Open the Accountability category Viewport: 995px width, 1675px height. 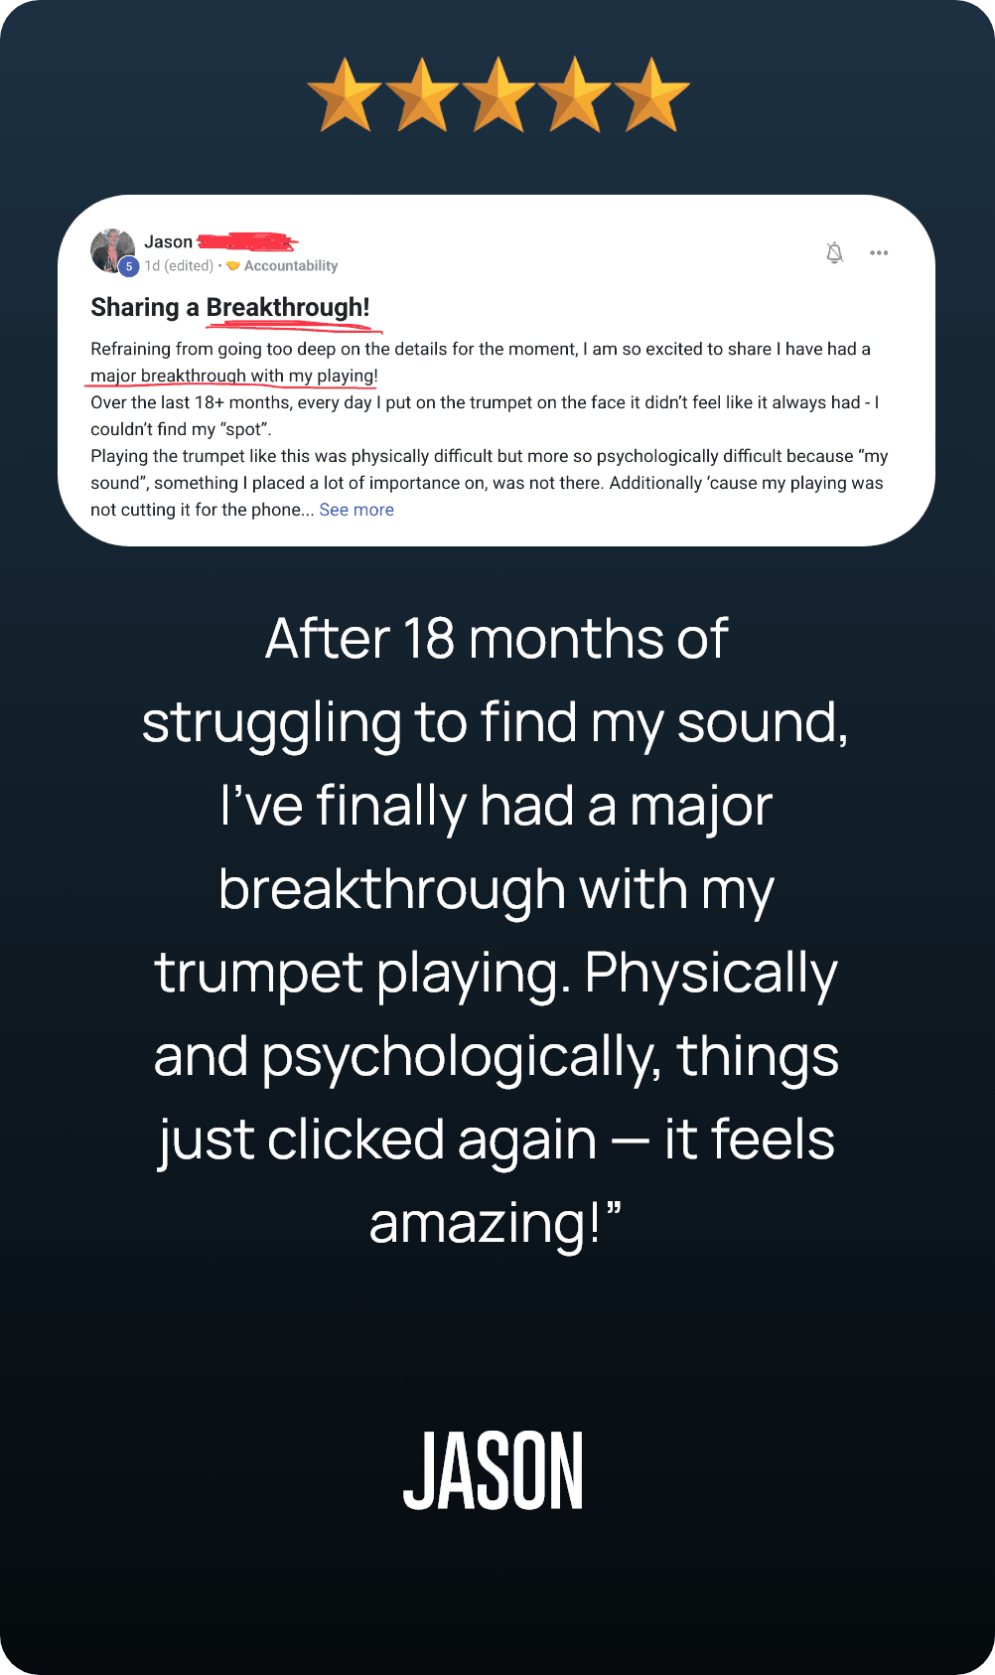point(291,265)
